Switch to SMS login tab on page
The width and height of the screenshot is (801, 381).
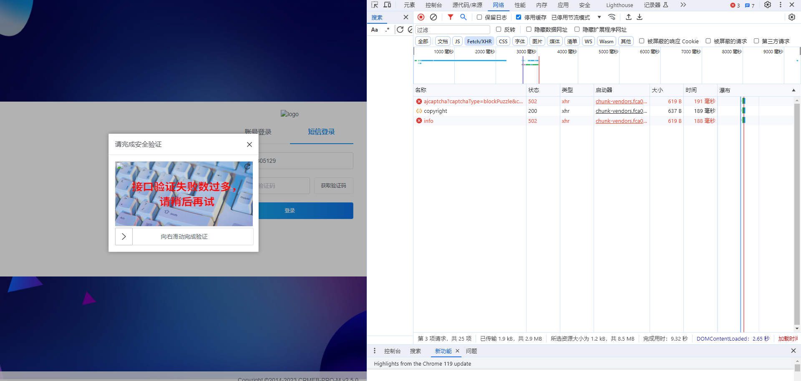click(321, 132)
